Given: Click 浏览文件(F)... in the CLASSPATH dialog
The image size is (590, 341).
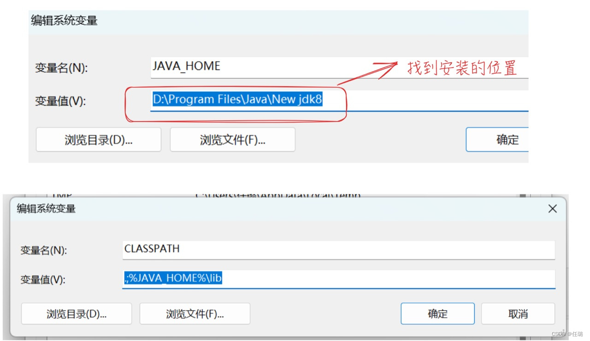Looking at the screenshot, I should click(x=195, y=314).
